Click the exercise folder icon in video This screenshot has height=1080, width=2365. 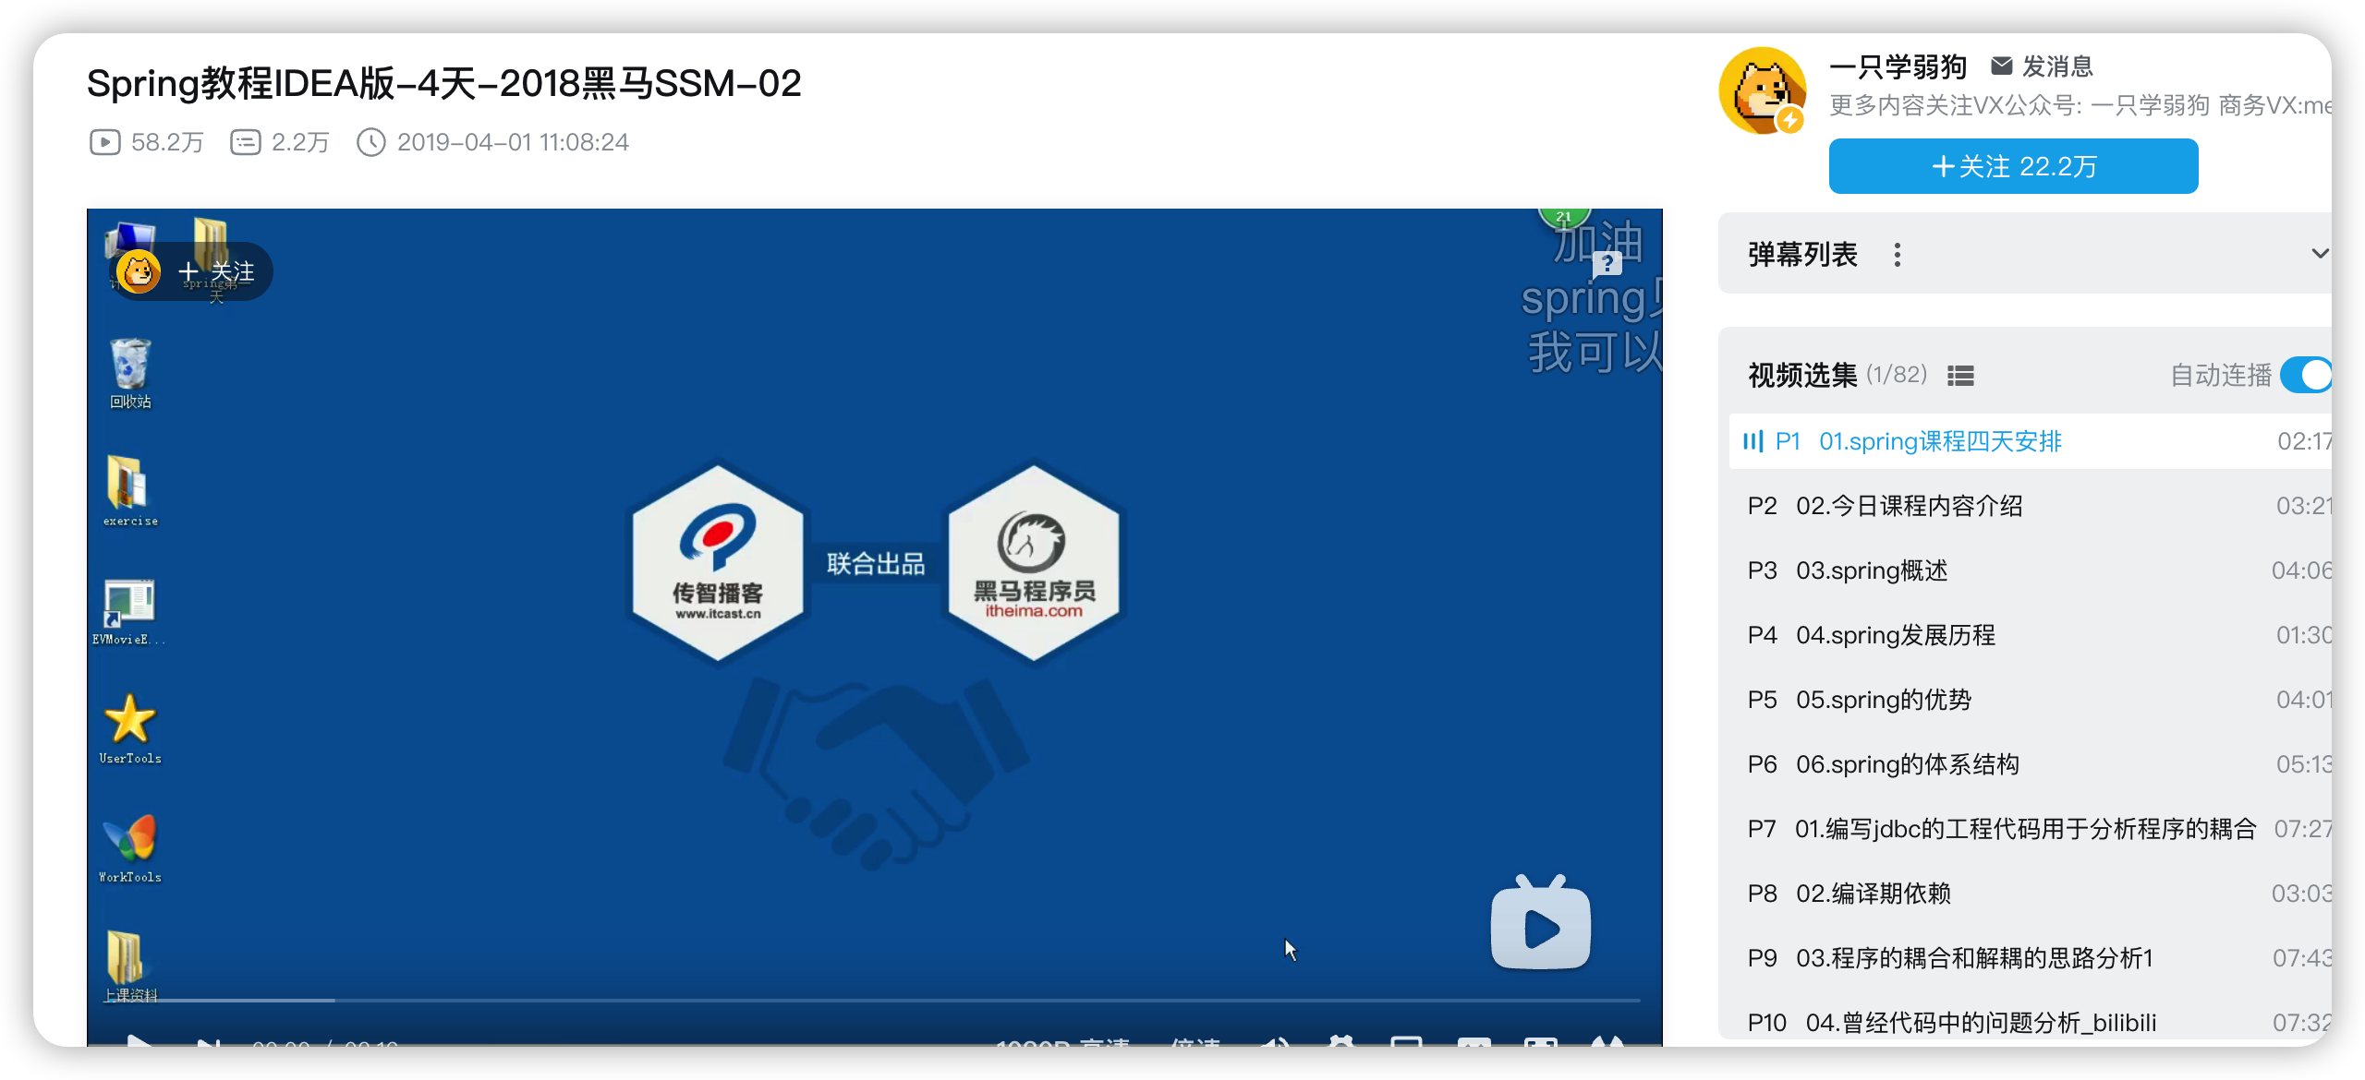coord(130,491)
